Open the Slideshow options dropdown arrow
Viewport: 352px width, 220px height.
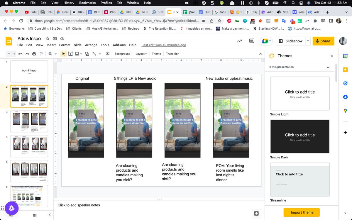click(x=308, y=41)
